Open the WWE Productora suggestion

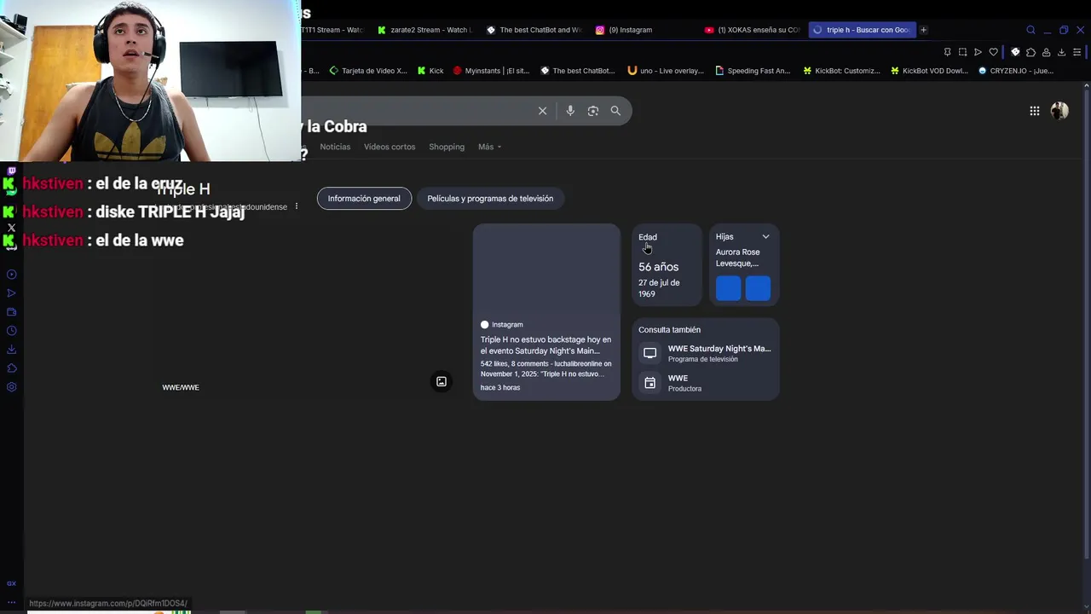[x=706, y=383]
